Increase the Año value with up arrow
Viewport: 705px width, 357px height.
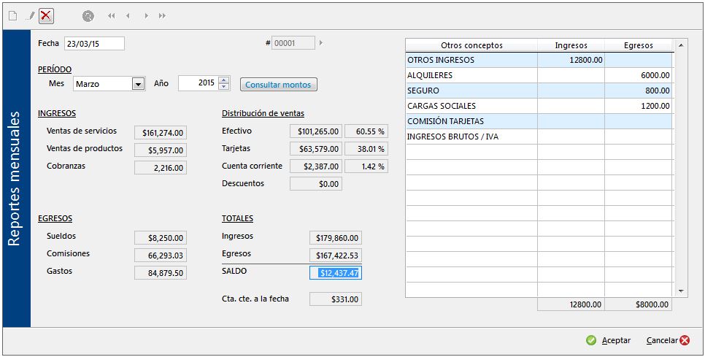(224, 80)
